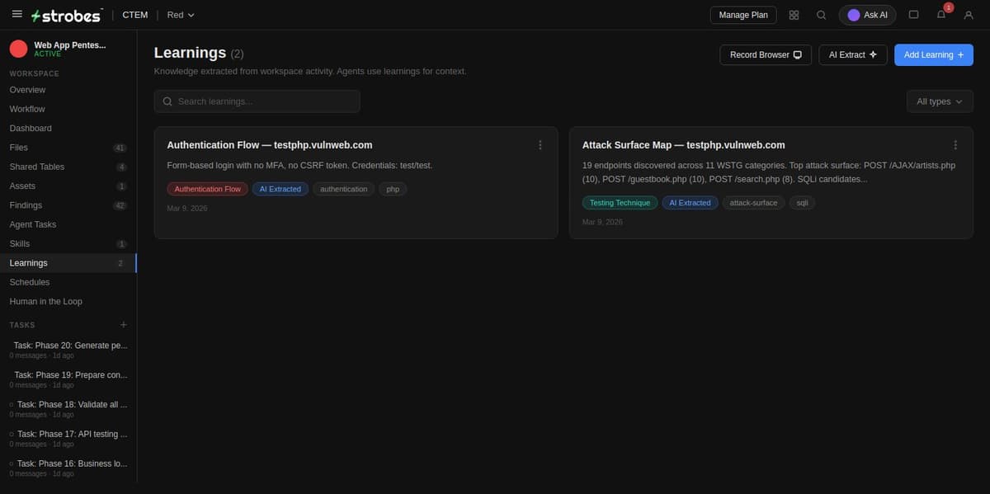Screen dimensions: 990x494
Task: Click the Attack Surface Map description text
Action: point(769,172)
